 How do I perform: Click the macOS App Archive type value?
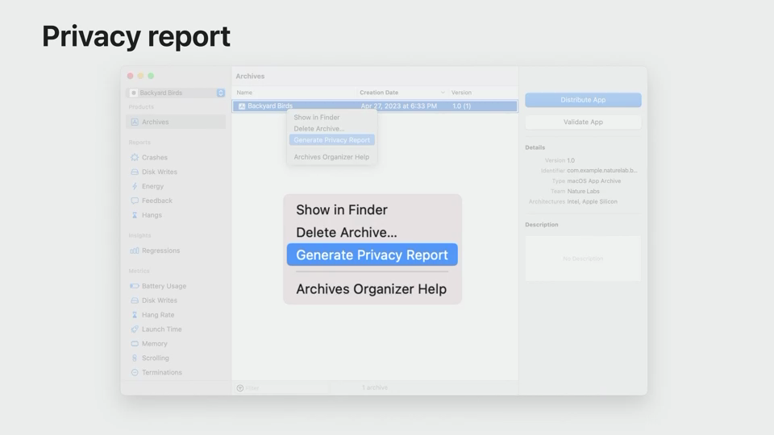[x=594, y=181]
